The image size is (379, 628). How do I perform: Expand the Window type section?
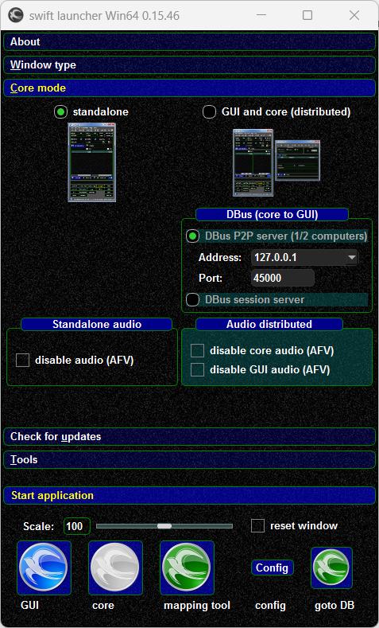[189, 65]
